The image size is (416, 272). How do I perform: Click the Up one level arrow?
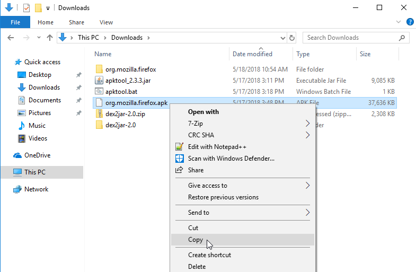tap(50, 38)
